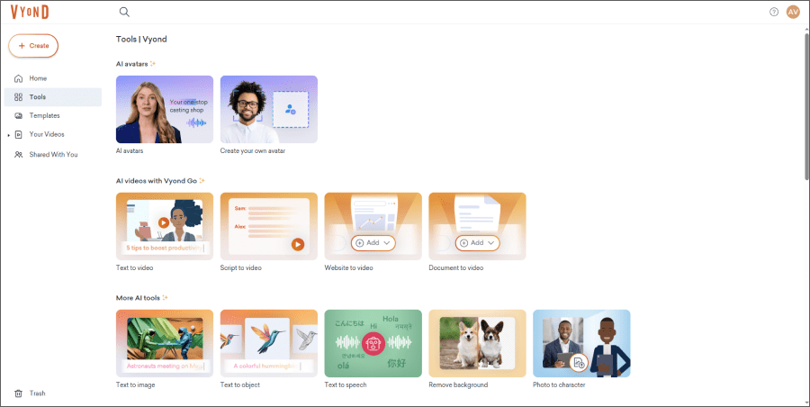This screenshot has height=407, width=810.
Task: Open Add dropdown on Website to video
Action: tap(373, 243)
